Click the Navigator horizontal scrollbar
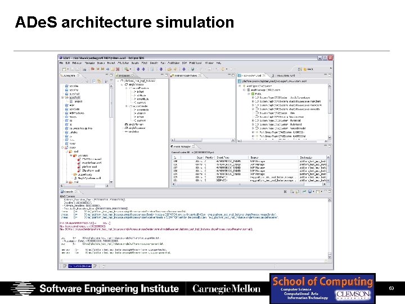This screenshot has height=304, width=405. click(x=85, y=186)
